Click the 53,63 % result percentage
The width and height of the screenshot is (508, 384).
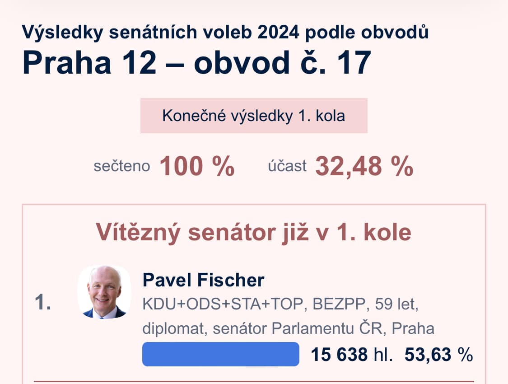[438, 355]
